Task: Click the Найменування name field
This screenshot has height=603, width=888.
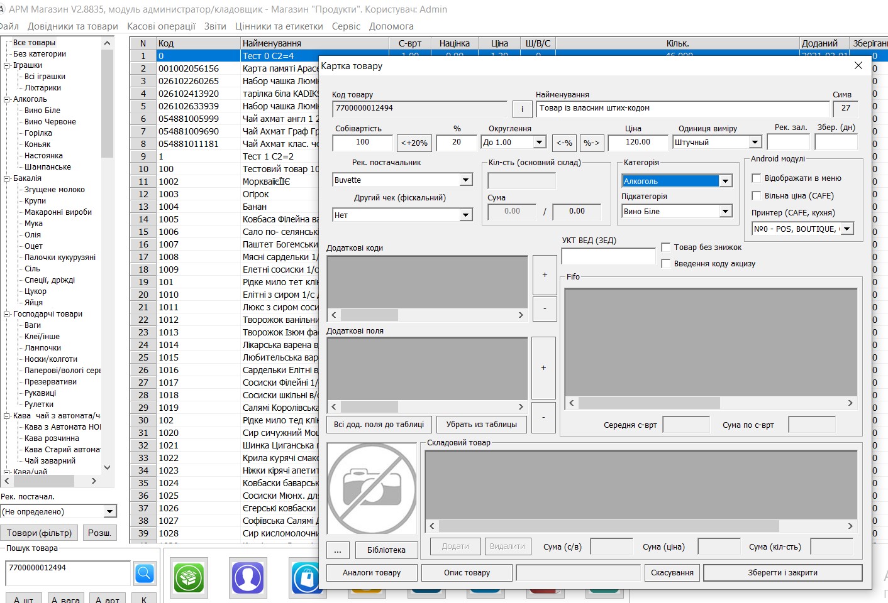Action: [x=682, y=109]
